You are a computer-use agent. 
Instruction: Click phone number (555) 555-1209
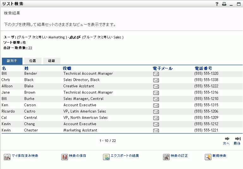(x=206, y=118)
